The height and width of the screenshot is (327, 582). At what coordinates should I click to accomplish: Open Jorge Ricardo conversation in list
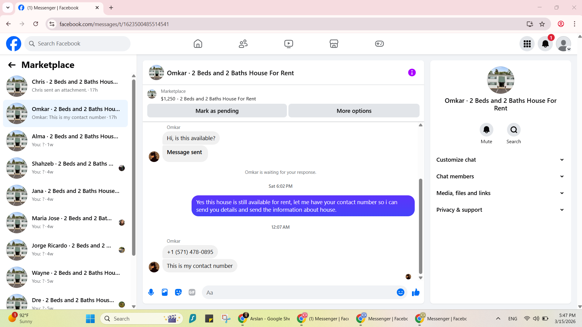65,250
